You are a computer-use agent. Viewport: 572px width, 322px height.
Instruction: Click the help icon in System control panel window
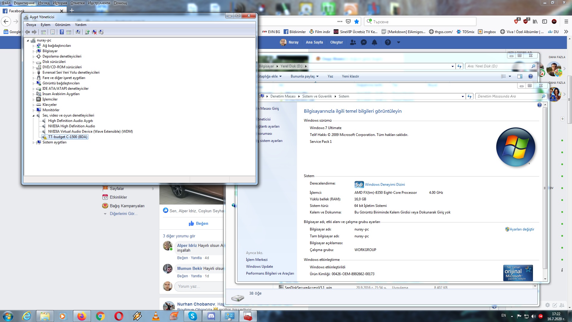click(539, 105)
